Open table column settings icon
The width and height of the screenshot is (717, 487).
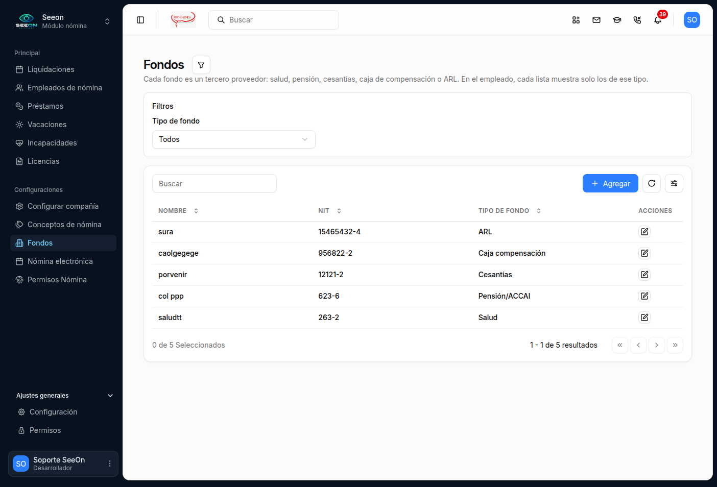pos(674,183)
